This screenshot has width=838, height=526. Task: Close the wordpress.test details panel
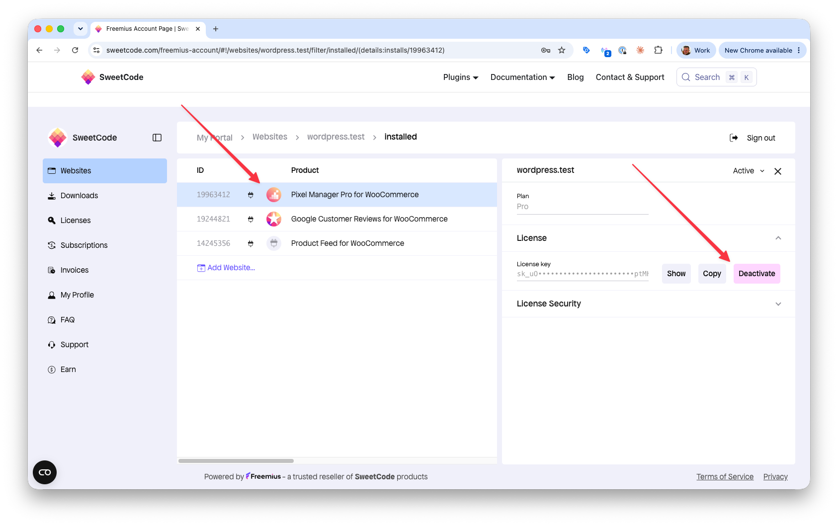click(x=778, y=171)
